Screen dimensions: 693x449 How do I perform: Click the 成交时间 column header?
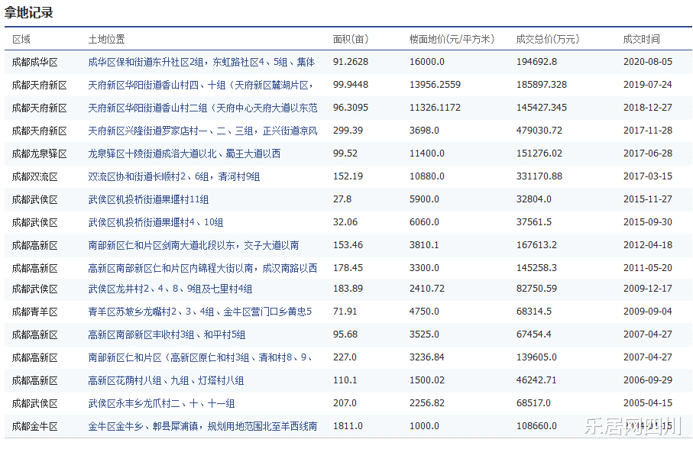641,40
